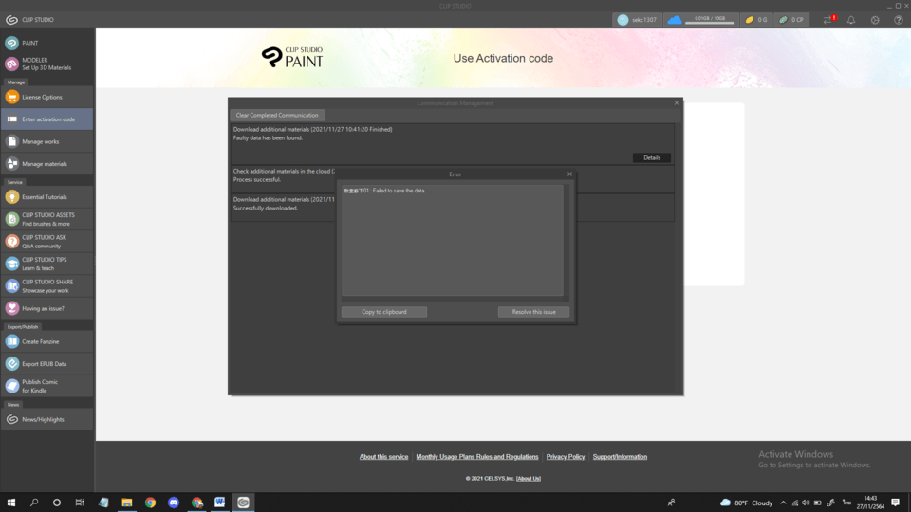Open Windows taskbar search
Screen dimensions: 911x512
click(34, 503)
